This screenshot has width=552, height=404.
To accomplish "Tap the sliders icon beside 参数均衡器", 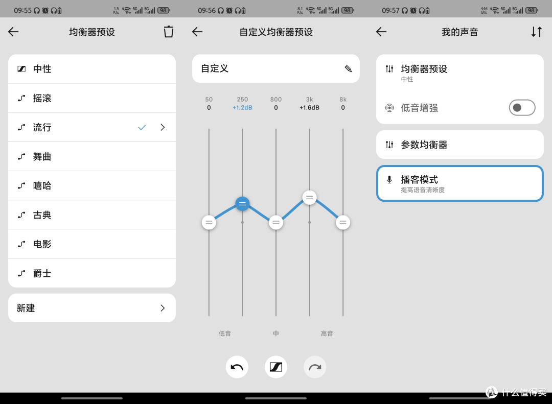I will (389, 144).
